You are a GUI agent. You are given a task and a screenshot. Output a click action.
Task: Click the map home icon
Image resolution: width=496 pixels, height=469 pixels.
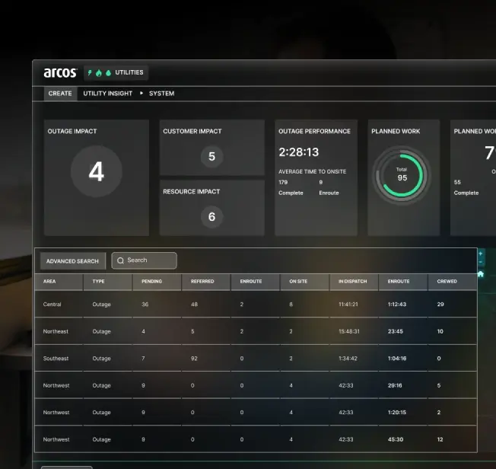481,274
